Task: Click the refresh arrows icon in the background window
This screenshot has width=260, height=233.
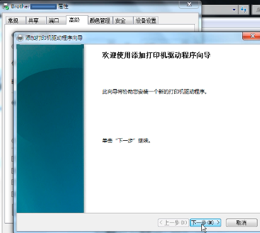Action: 244,9
